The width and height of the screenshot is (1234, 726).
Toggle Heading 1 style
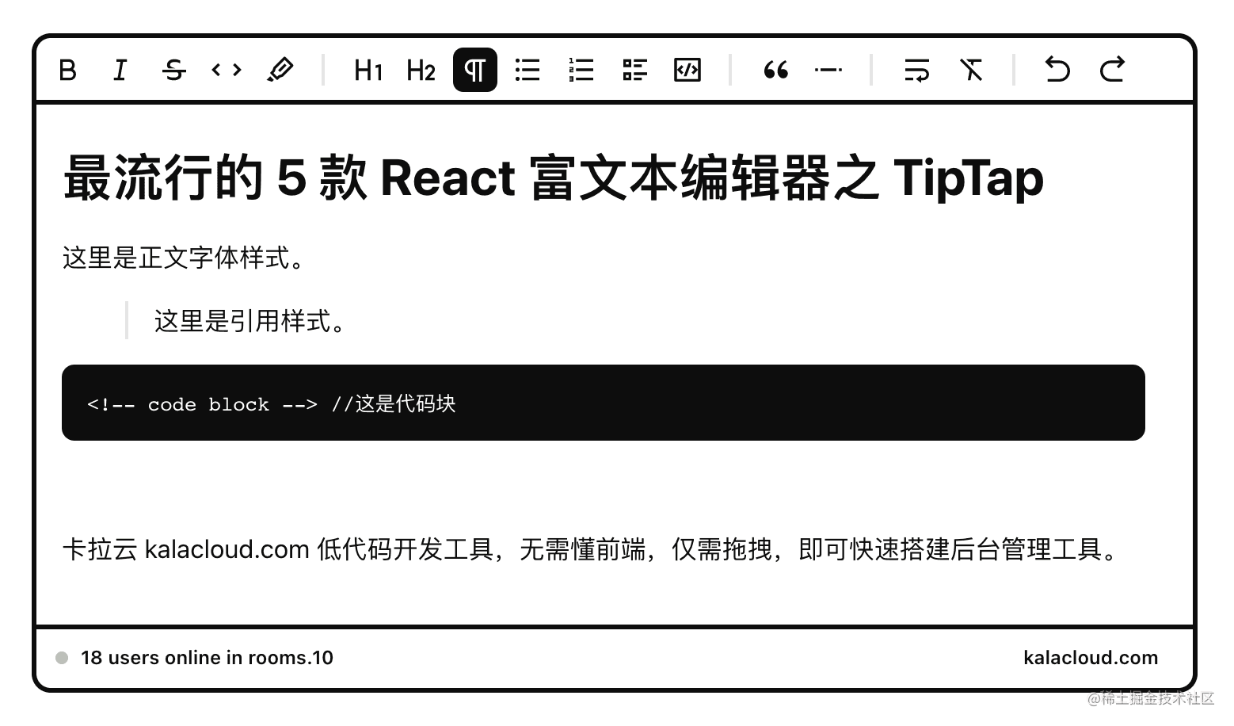point(368,71)
